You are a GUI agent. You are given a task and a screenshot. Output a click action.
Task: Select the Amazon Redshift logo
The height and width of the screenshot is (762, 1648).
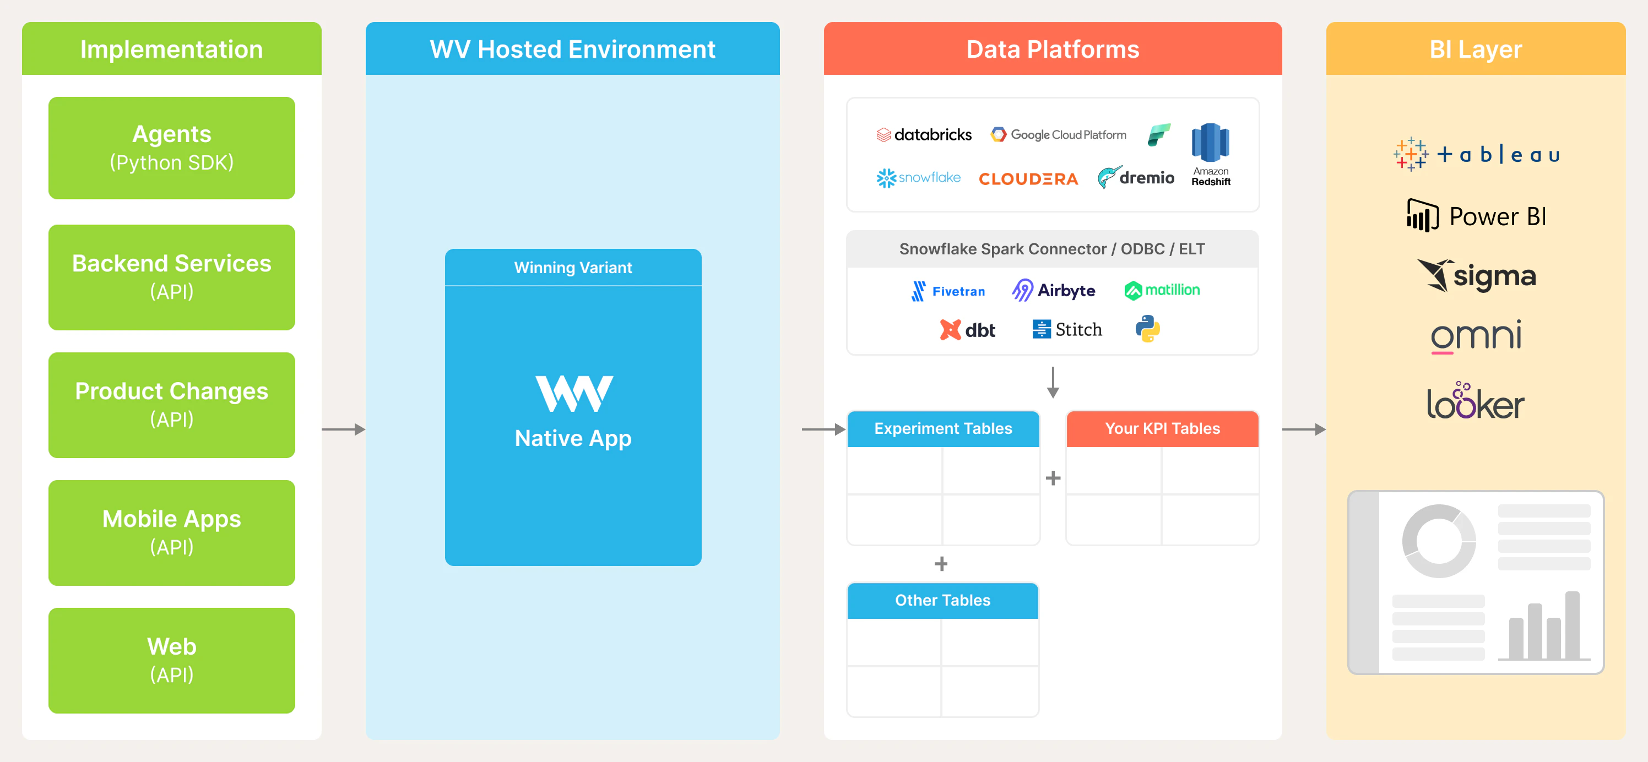coord(1211,155)
